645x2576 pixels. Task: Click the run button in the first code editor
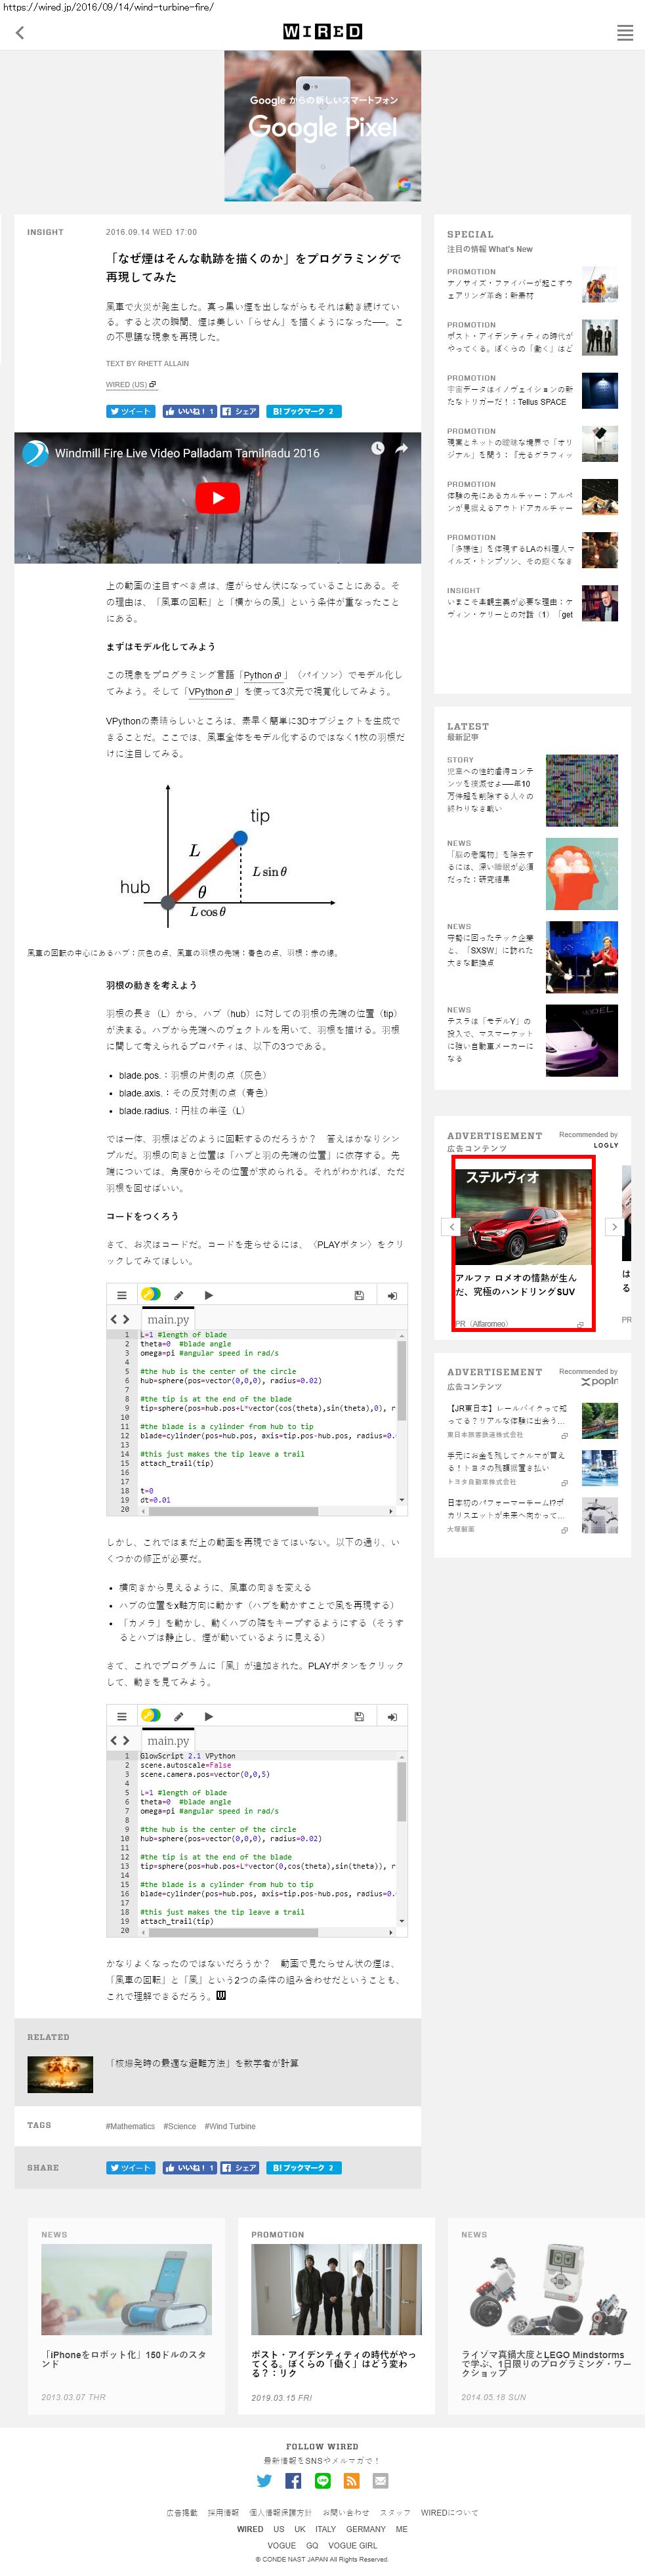click(208, 1295)
